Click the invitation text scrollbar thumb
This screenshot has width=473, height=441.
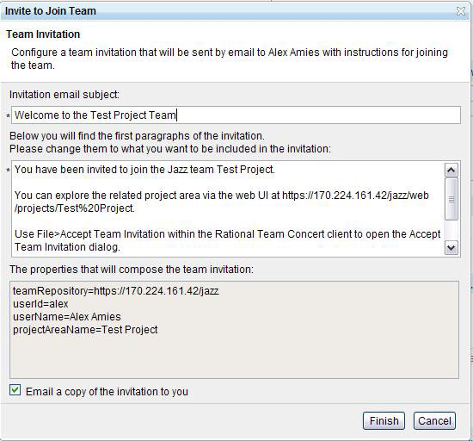pos(451,199)
